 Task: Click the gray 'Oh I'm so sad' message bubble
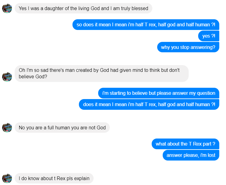tap(101, 73)
